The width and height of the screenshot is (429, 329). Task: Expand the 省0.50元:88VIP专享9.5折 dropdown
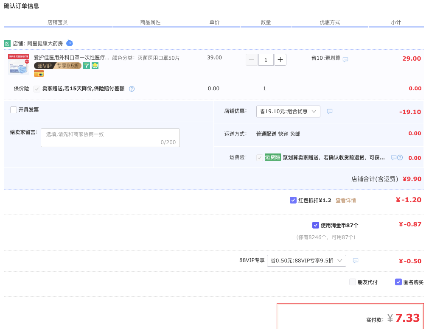tap(306, 261)
